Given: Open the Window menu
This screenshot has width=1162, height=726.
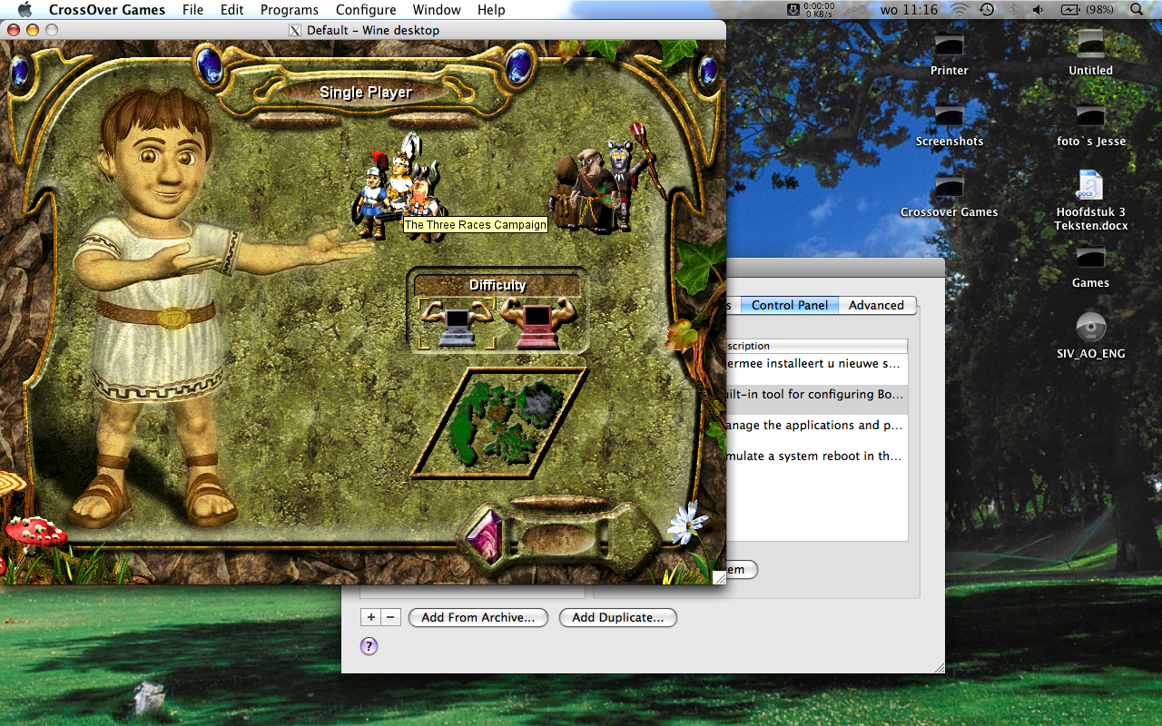Looking at the screenshot, I should click(x=437, y=10).
